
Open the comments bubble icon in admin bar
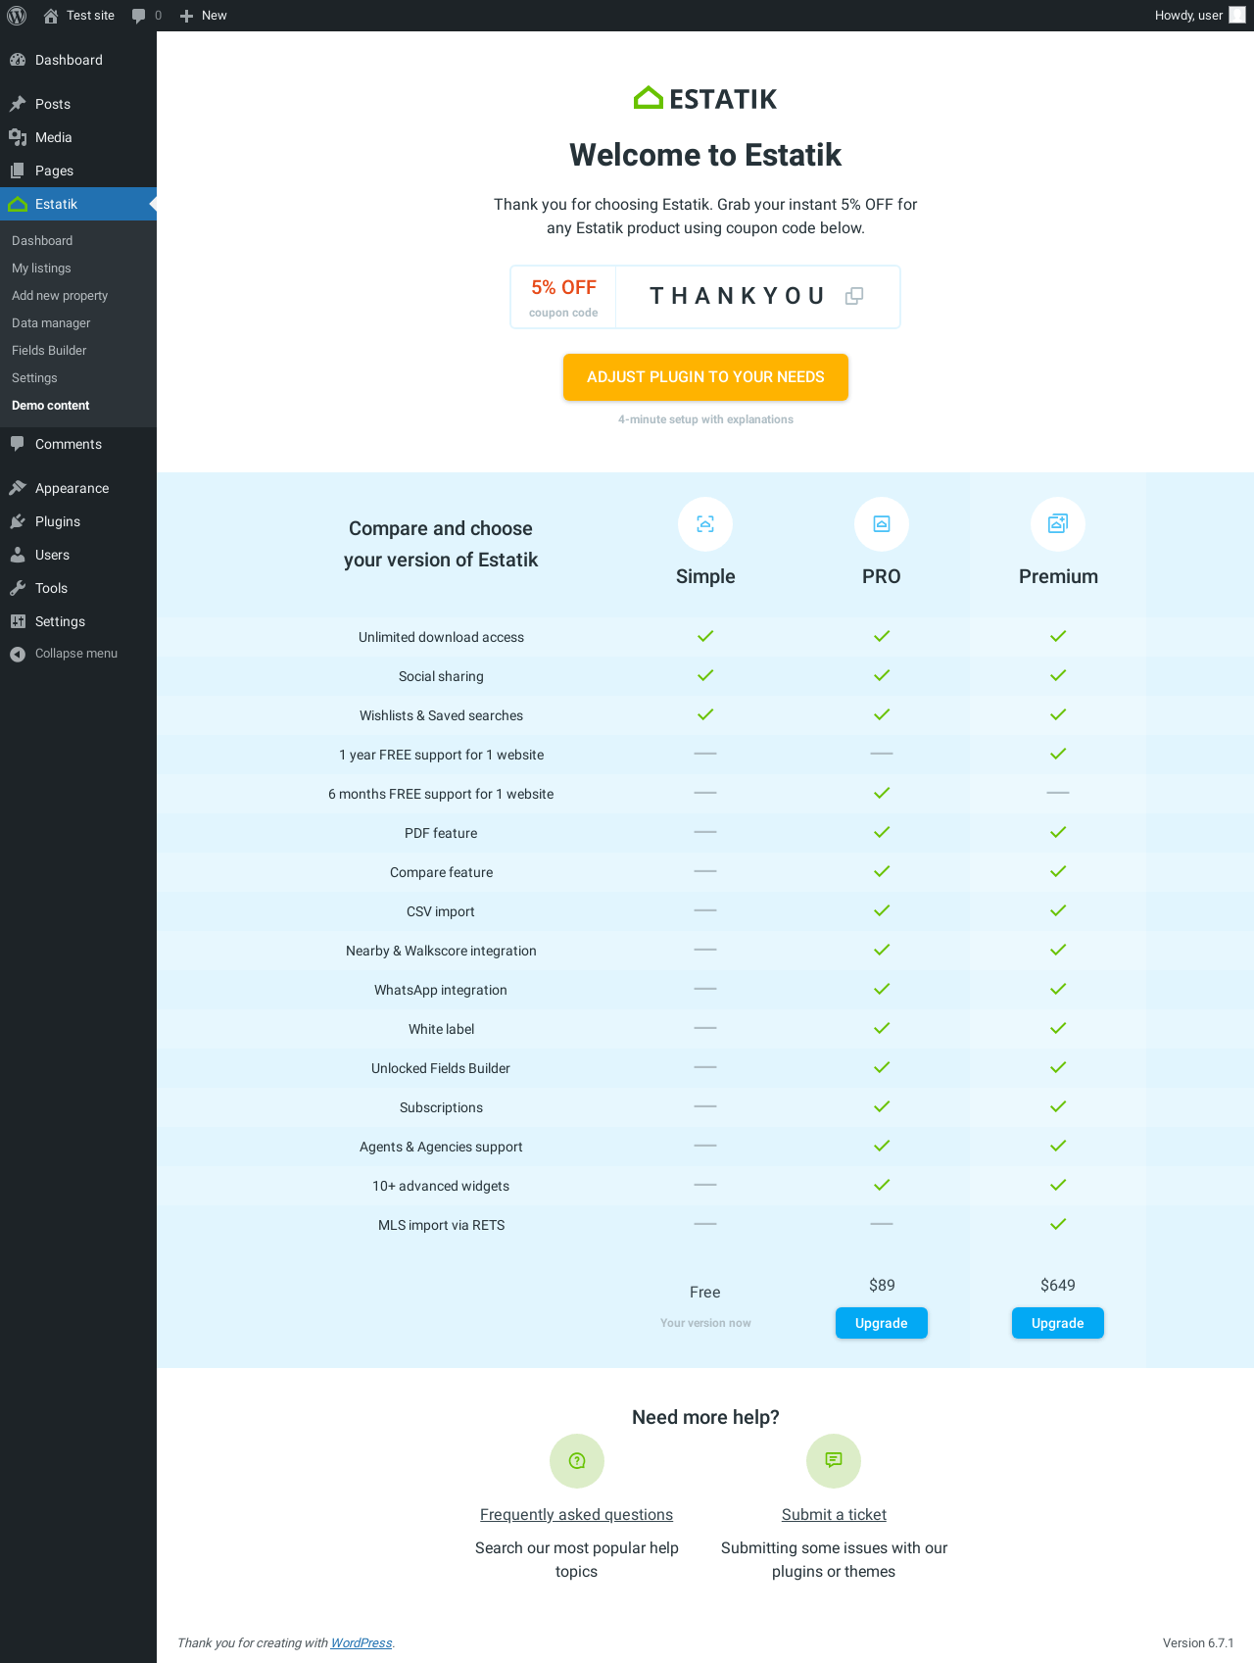pyautogui.click(x=139, y=16)
